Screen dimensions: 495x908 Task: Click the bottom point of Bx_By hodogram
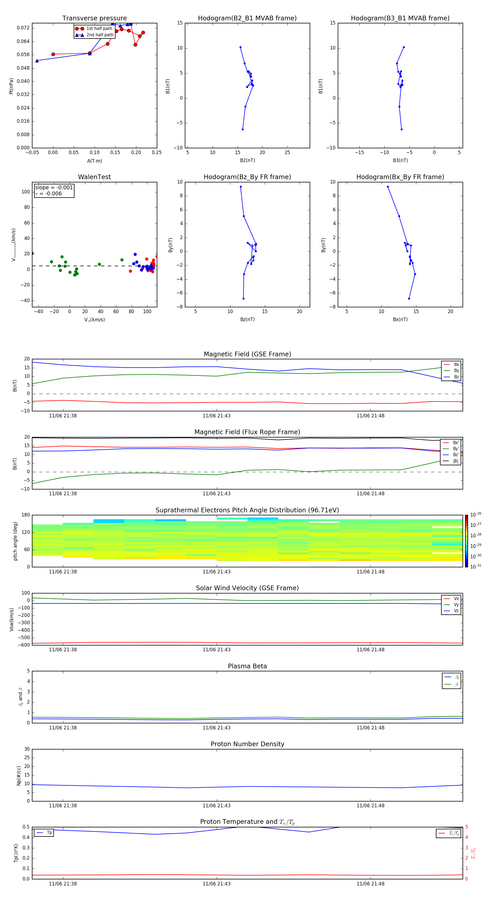point(409,299)
